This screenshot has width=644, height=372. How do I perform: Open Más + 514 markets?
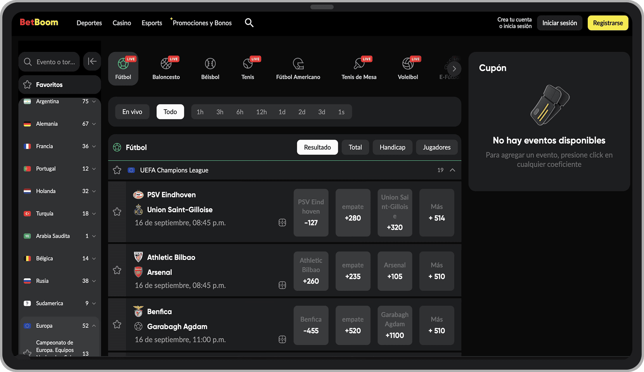coord(436,213)
